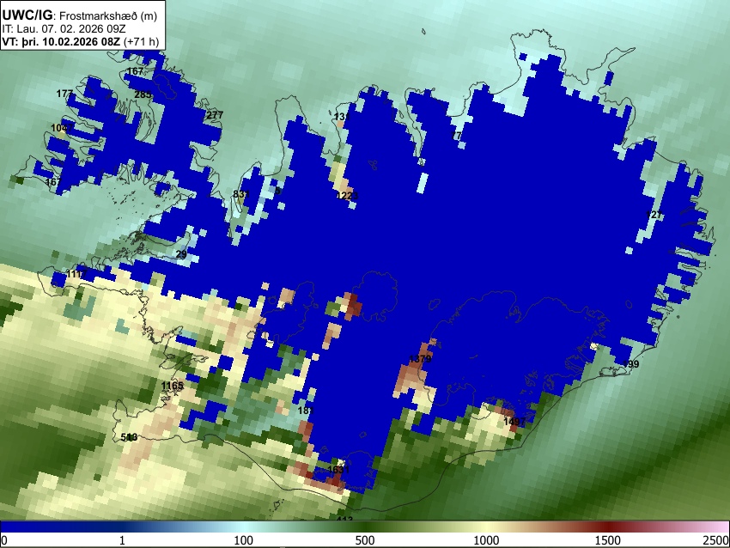
Task: Click the 1379 value label on the map
Action: tap(420, 358)
